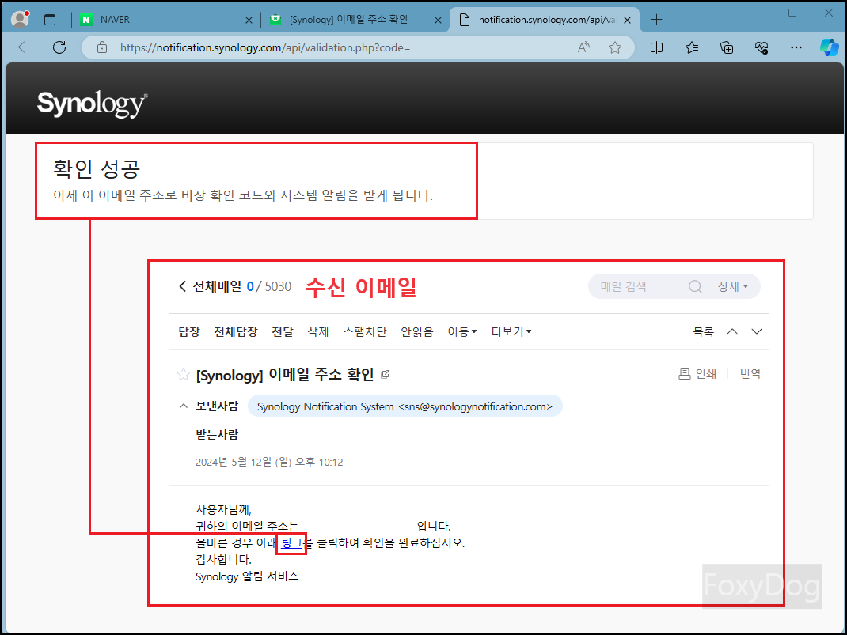Click the 링크 verification link
The image size is (847, 635).
[x=291, y=542]
